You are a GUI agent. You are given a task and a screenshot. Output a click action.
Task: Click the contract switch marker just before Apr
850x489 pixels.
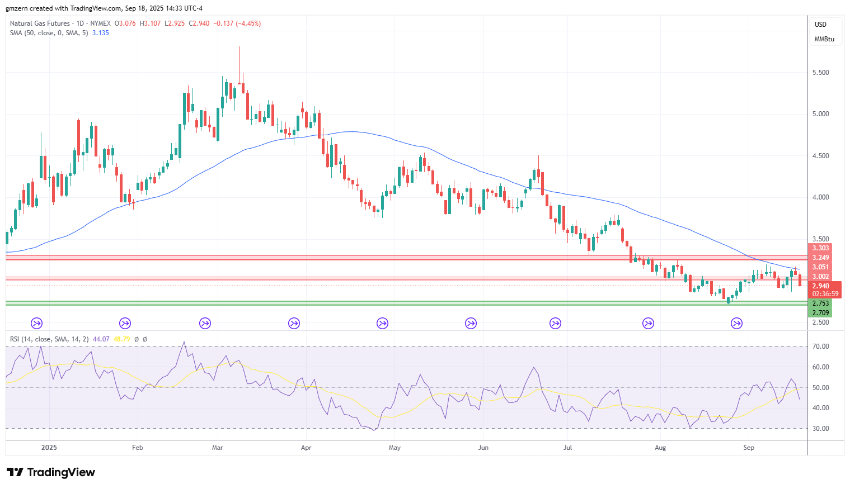[x=294, y=323]
